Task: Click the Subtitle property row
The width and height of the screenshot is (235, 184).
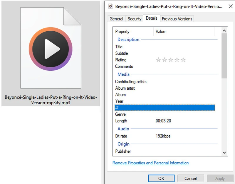Action: pos(165,53)
